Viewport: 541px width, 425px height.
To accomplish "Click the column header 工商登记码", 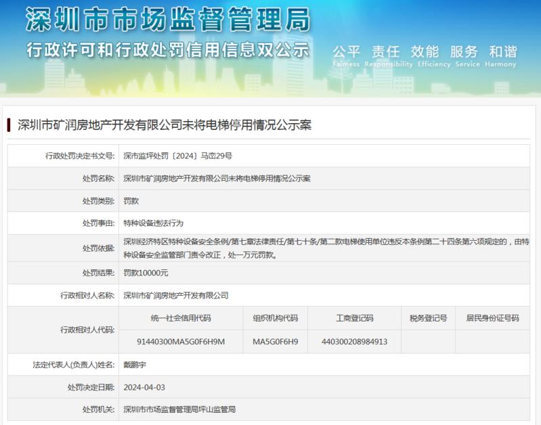I will tap(355, 318).
